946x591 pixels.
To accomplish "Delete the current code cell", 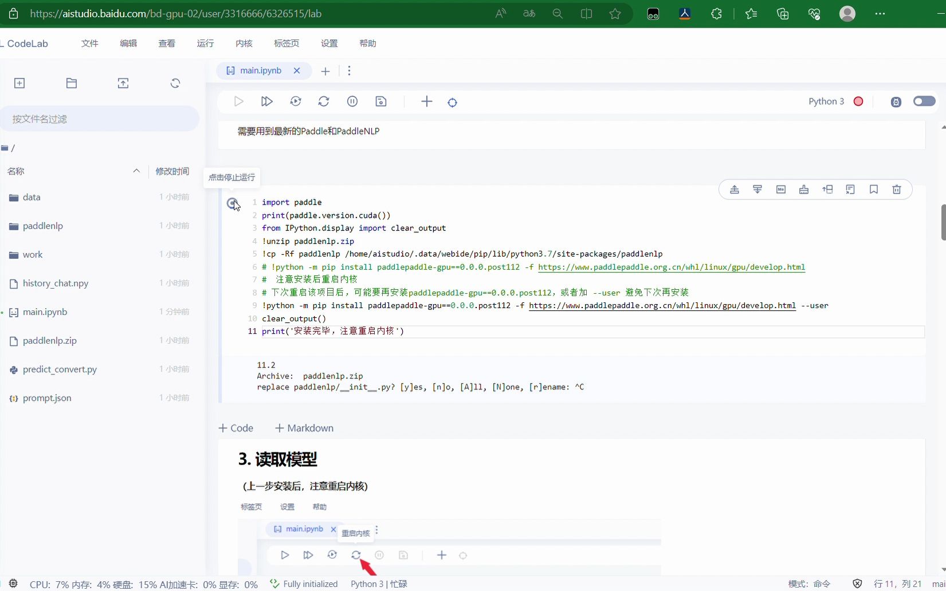I will [x=897, y=190].
